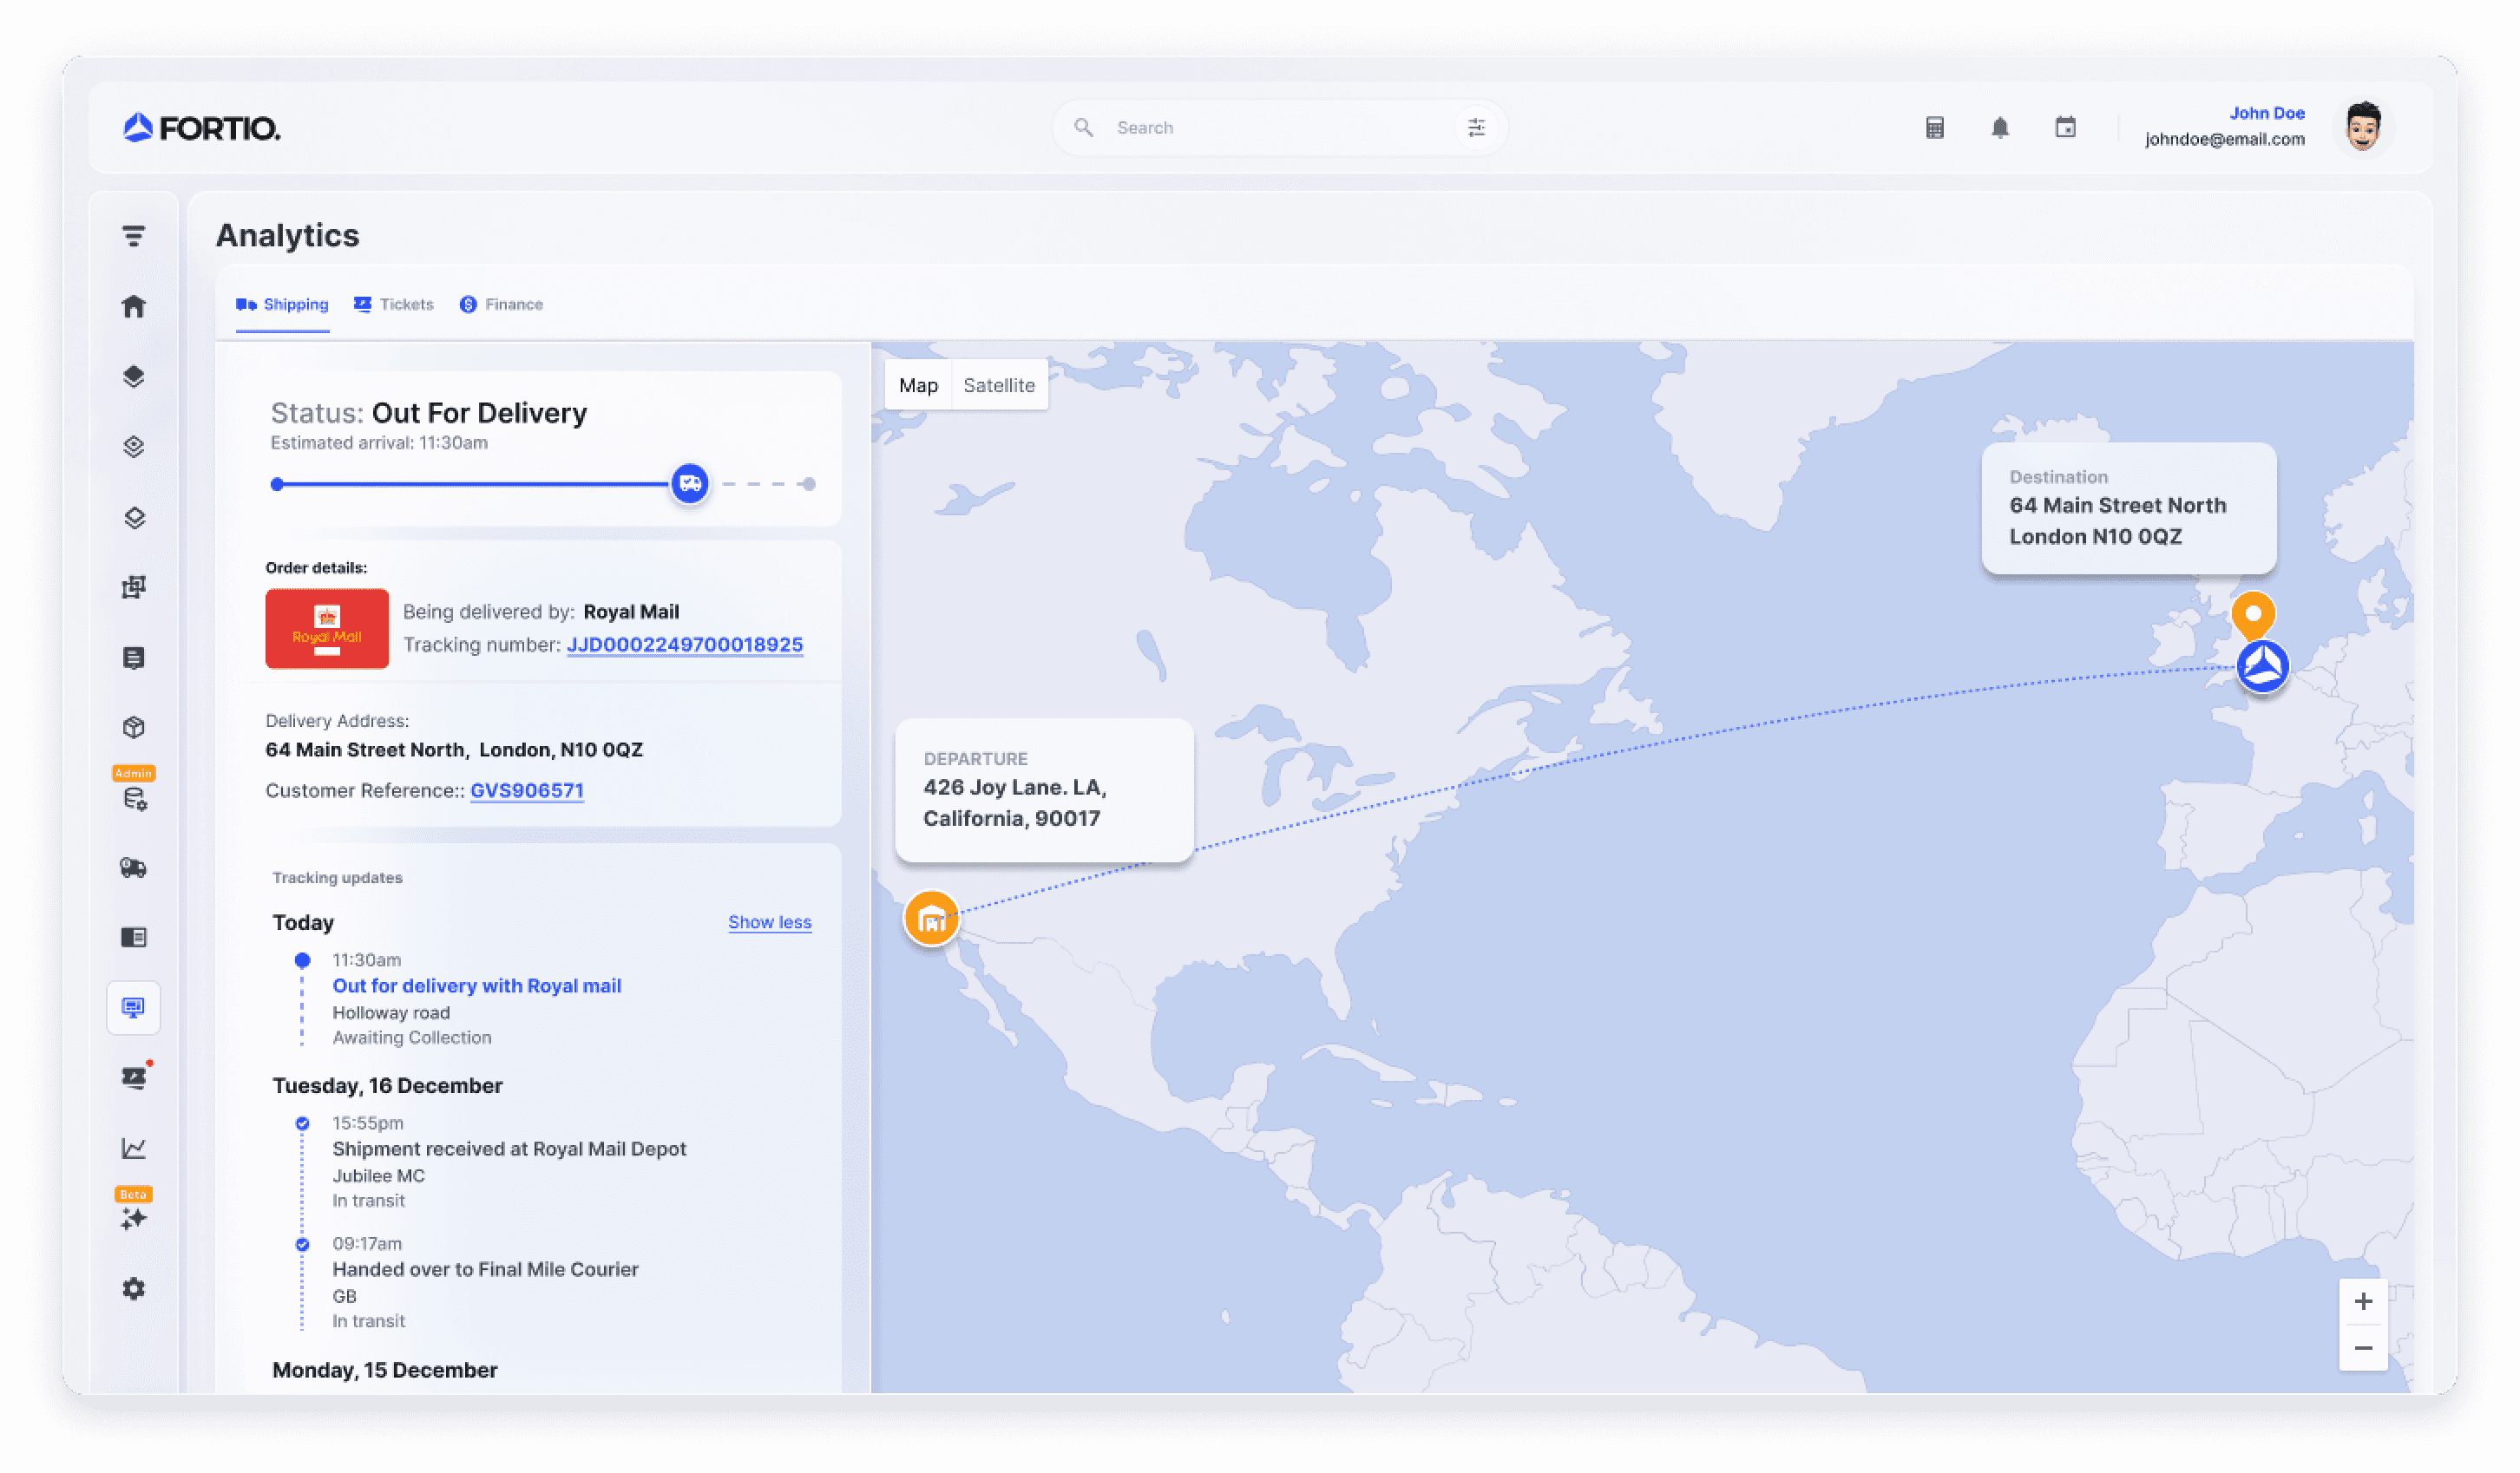This screenshot has width=2520, height=1473.
Task: Open the calendar icon in header
Action: point(2065,128)
